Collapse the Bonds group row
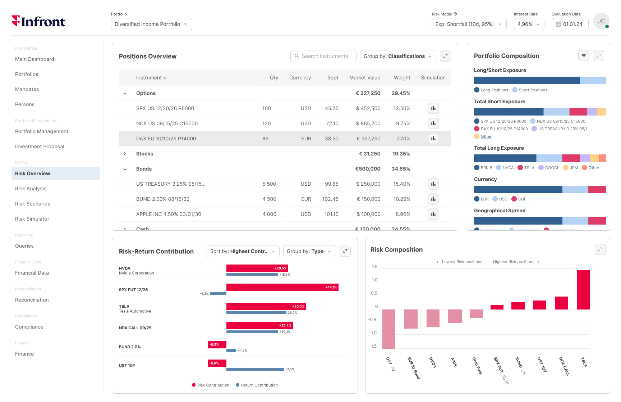 [x=125, y=169]
